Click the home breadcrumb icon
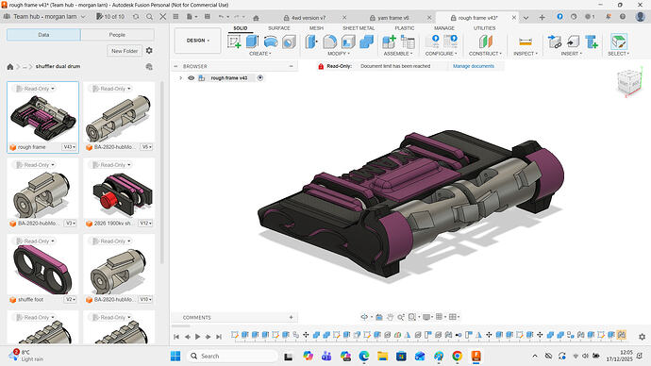651x366 pixels. 10,66
